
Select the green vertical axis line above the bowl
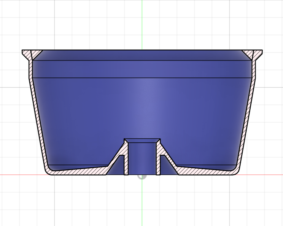(x=142, y=23)
